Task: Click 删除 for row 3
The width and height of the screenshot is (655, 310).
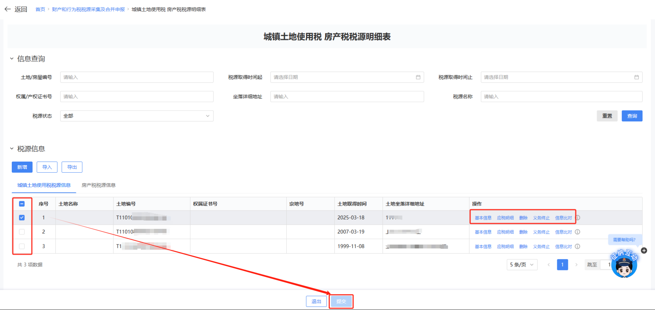Action: [x=524, y=247]
